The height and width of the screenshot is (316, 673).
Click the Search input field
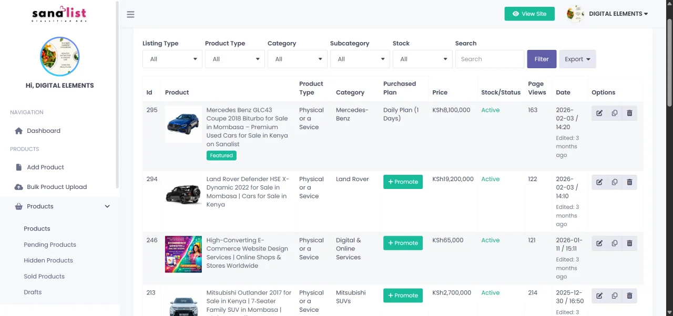click(x=489, y=59)
